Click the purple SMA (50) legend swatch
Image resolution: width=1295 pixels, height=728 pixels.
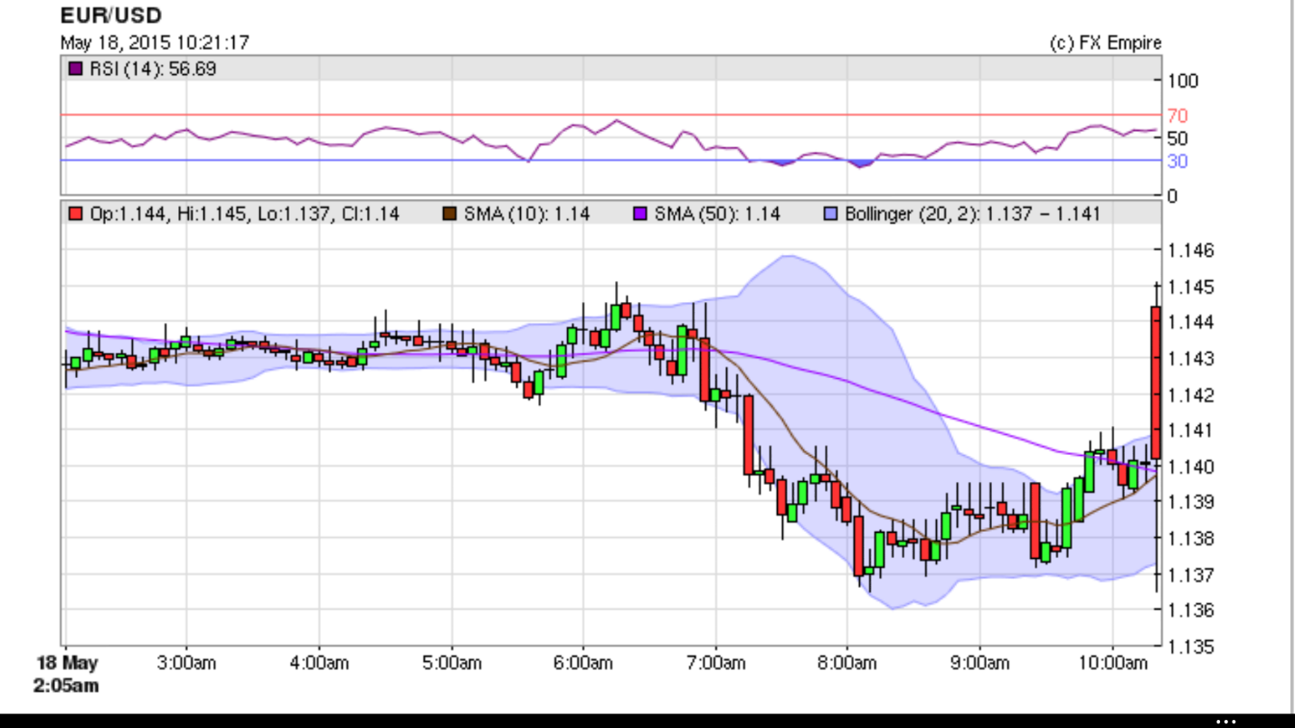[639, 214]
